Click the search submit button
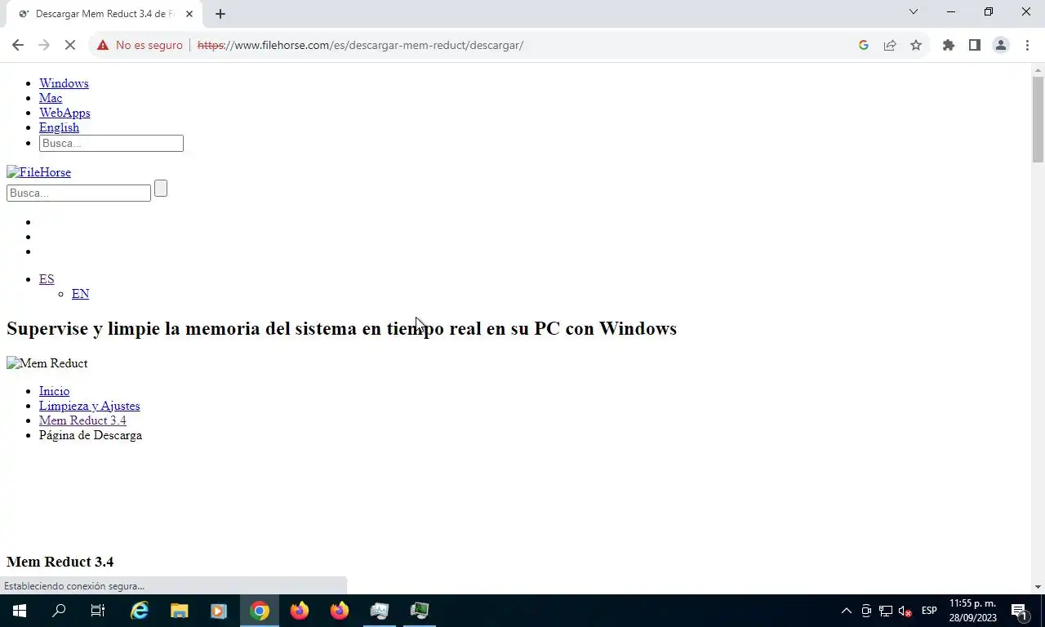The height and width of the screenshot is (627, 1045). [161, 189]
